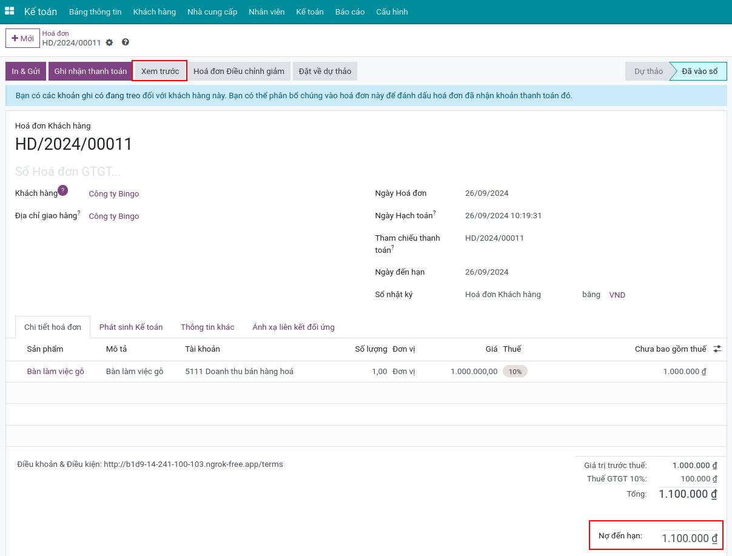The image size is (732, 556).
Task: Open the Kế toán menu in navbar
Action: (310, 12)
